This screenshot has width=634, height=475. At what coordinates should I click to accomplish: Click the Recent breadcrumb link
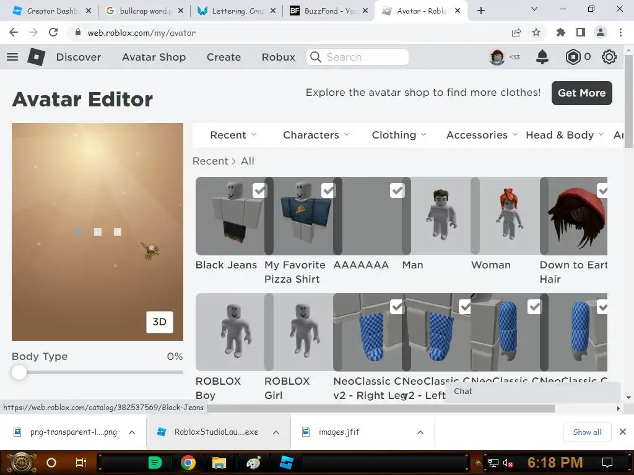(x=211, y=161)
